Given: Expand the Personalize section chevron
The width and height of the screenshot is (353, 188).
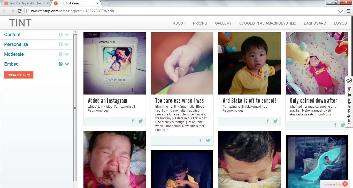Looking at the screenshot, I should (67, 44).
